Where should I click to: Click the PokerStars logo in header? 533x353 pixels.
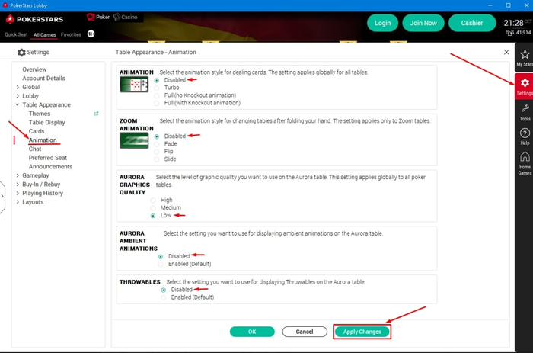34,19
